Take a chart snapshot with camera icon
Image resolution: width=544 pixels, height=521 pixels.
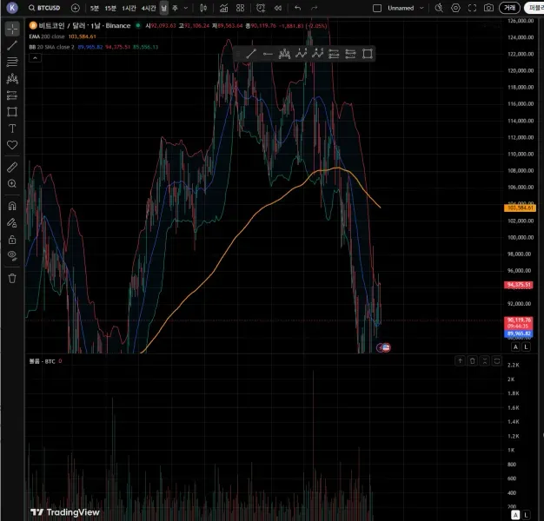(489, 8)
